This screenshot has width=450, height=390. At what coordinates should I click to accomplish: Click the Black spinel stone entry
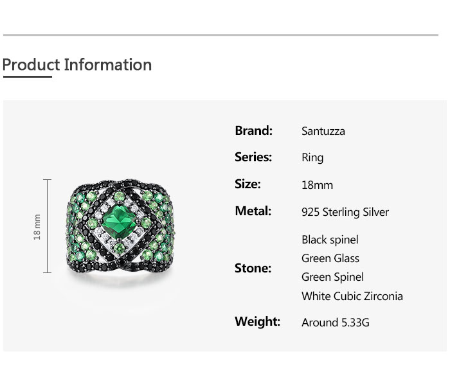[330, 240]
